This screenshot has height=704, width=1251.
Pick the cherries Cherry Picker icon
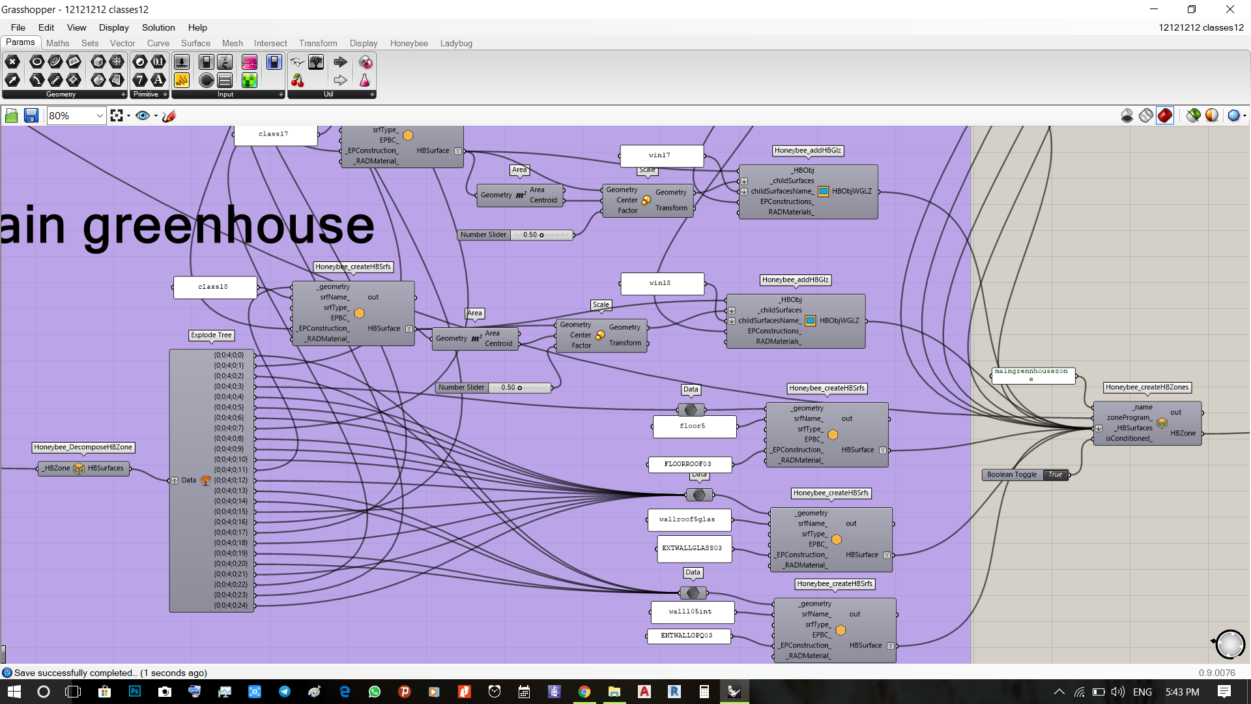(x=298, y=80)
